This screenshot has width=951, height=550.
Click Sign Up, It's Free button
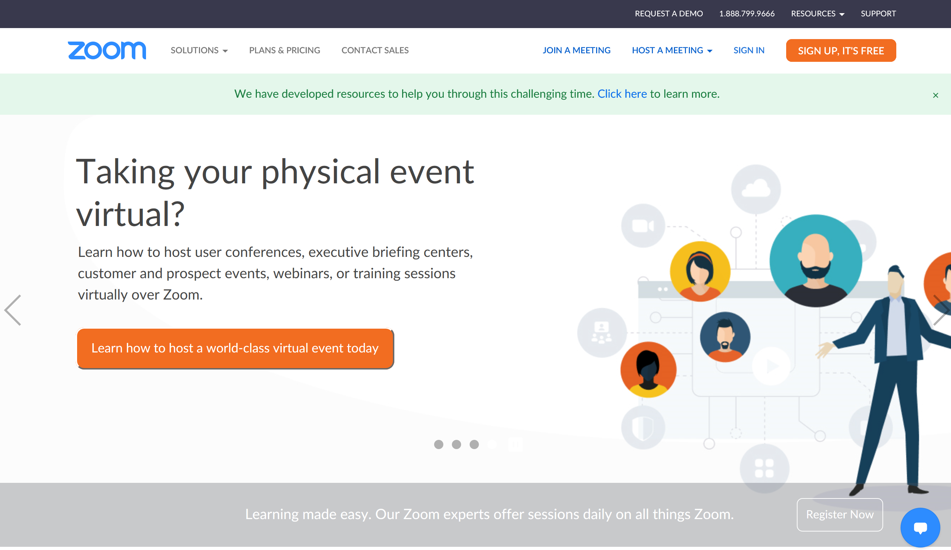click(x=841, y=50)
